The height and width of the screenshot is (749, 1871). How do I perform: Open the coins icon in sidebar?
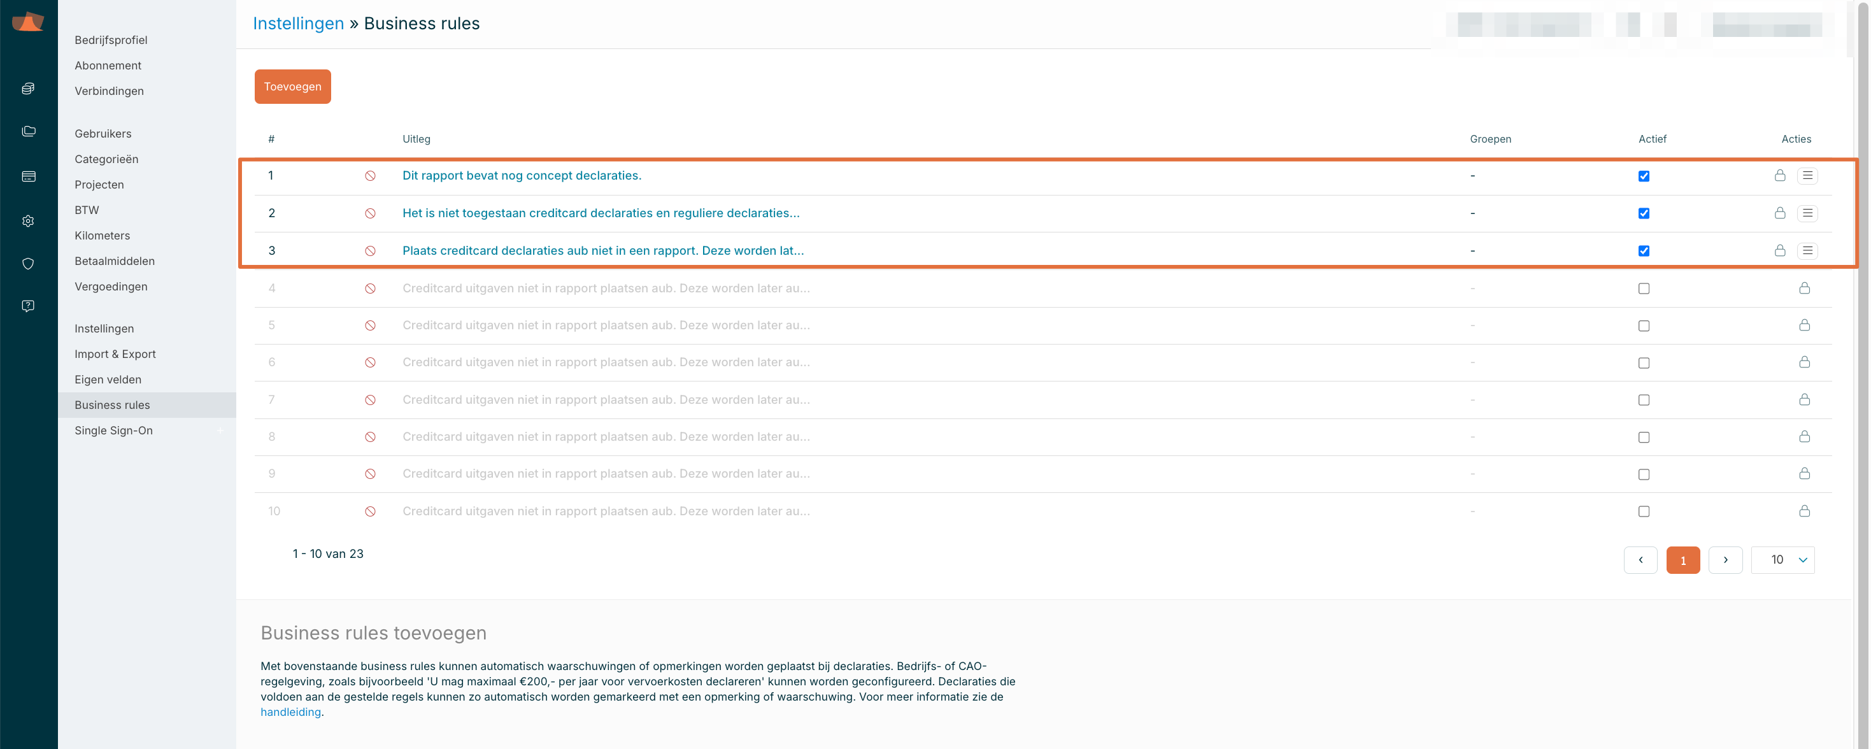(x=28, y=89)
